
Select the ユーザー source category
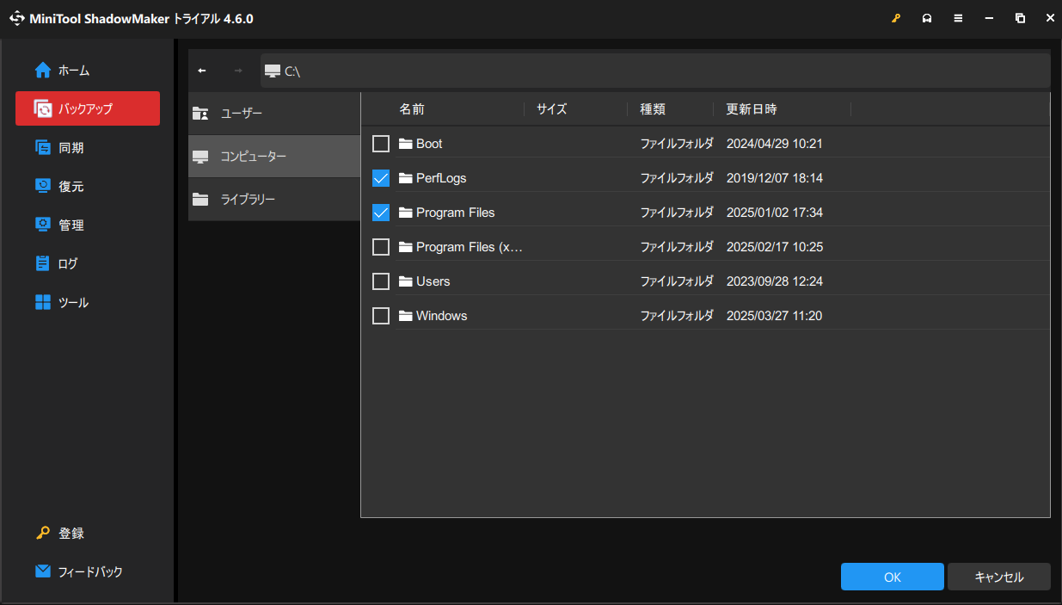274,113
